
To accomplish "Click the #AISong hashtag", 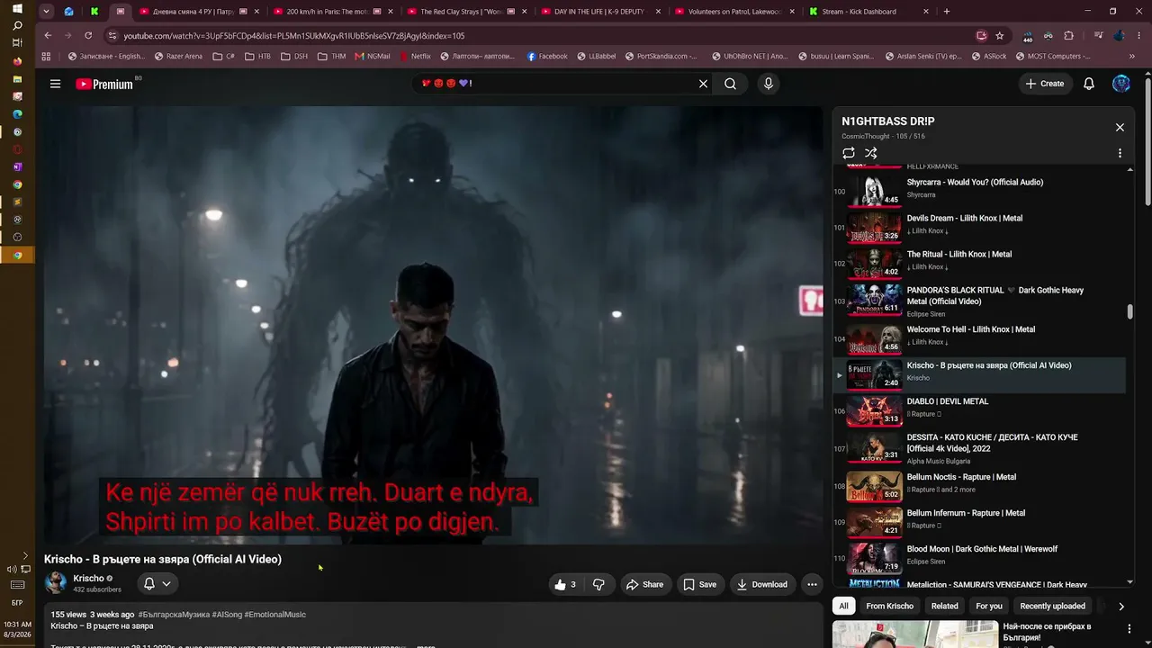I will click(x=227, y=615).
